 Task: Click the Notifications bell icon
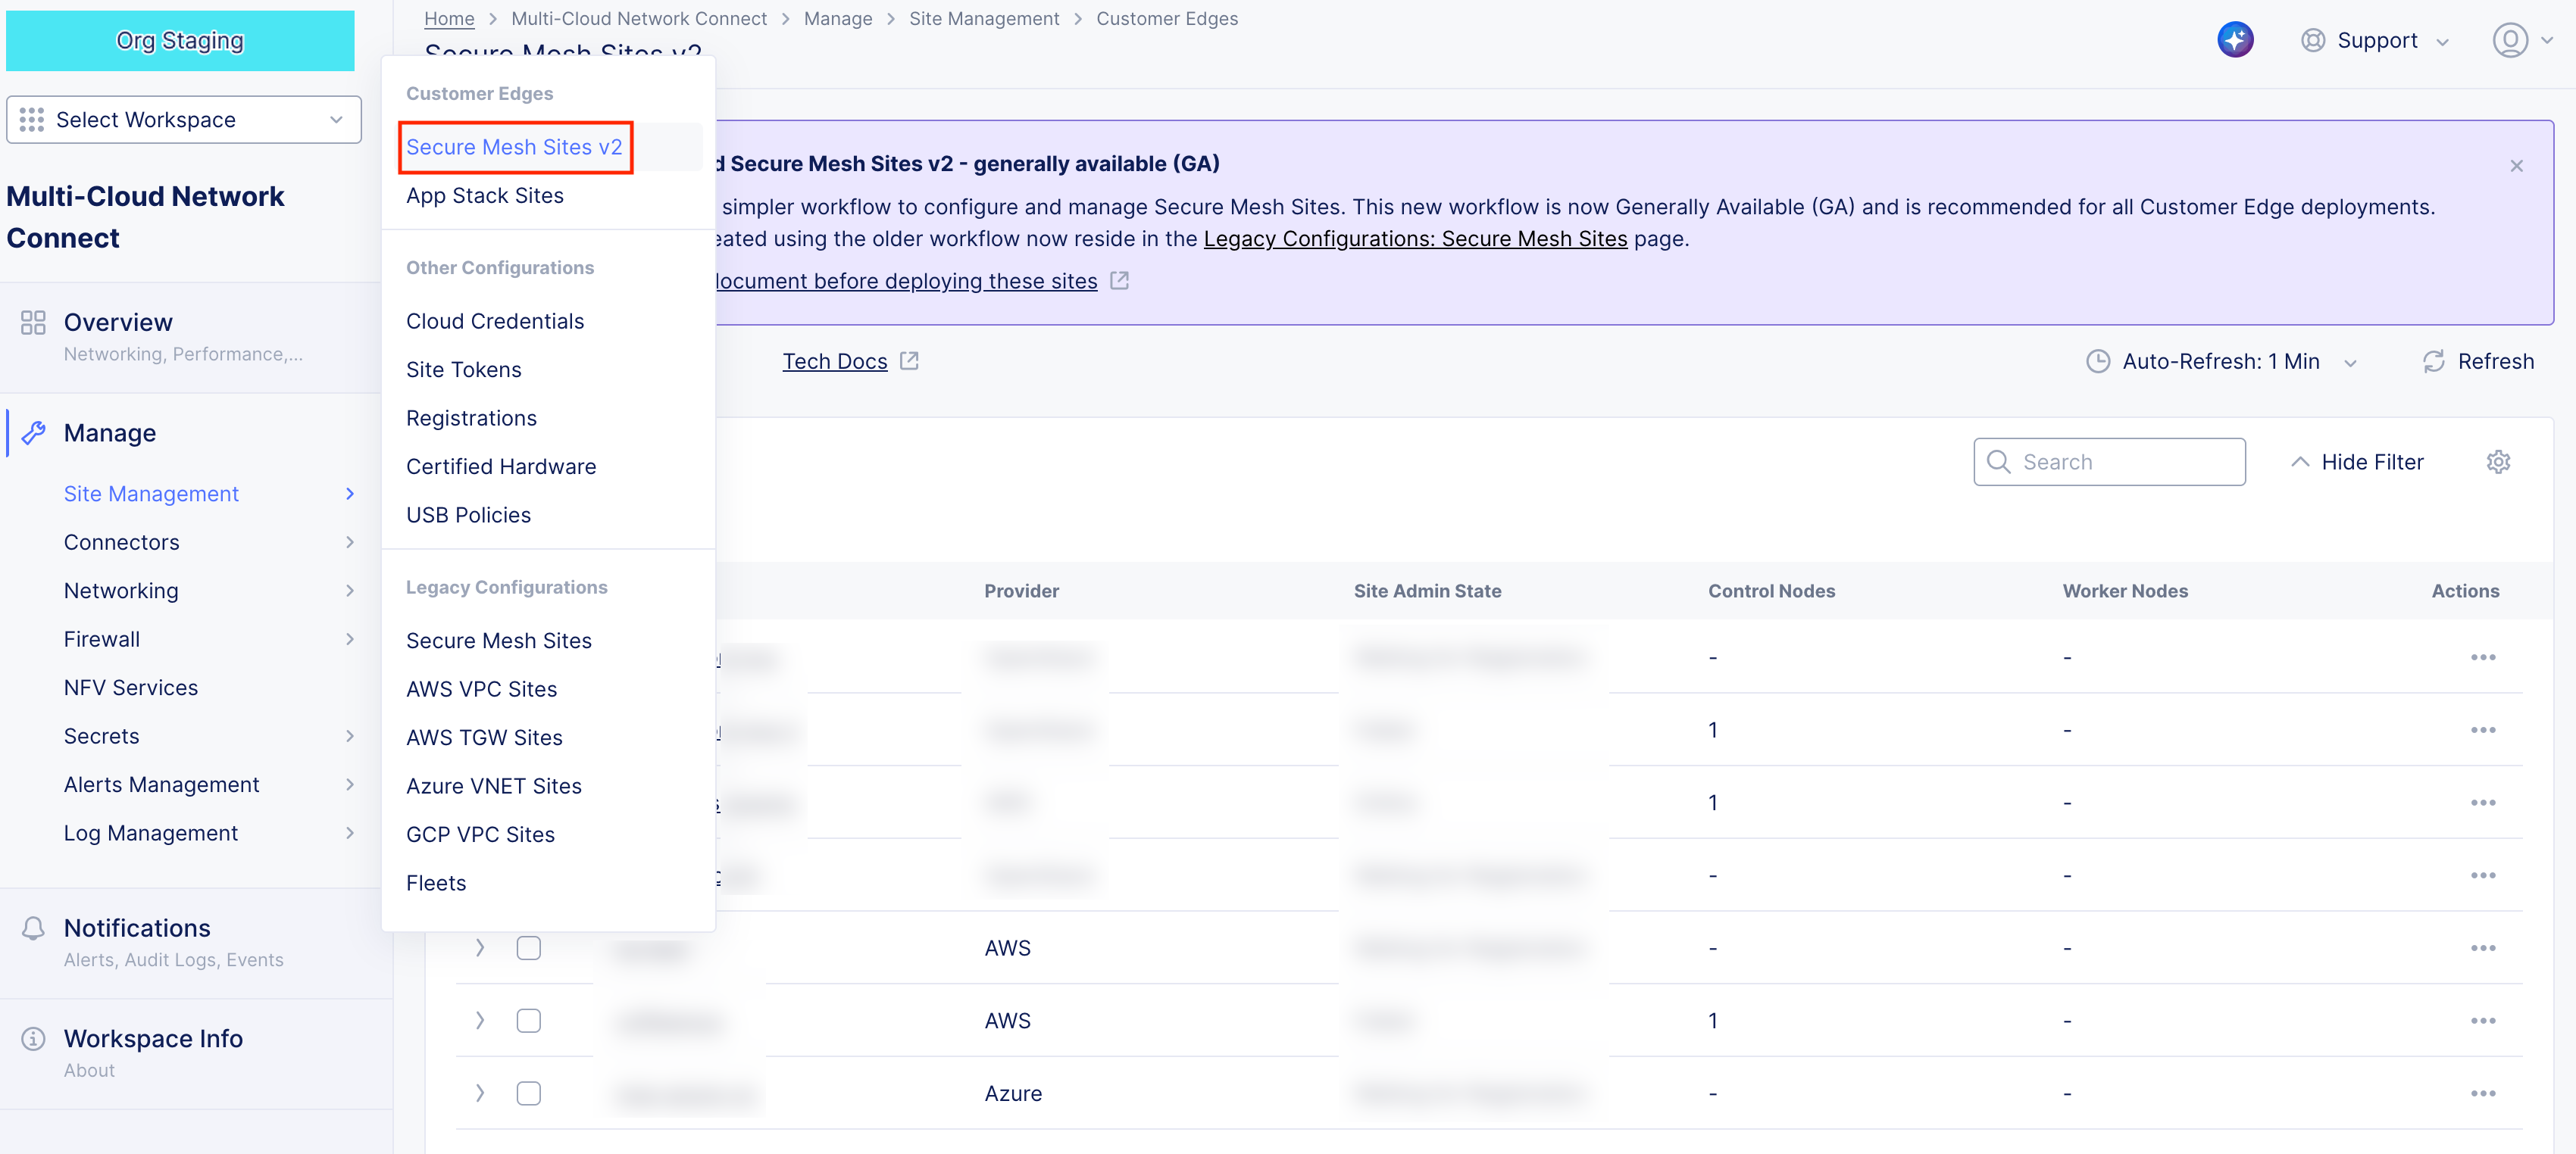pos(33,927)
